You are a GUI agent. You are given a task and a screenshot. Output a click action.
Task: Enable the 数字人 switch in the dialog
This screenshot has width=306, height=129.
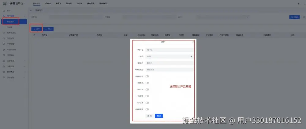pyautogui.click(x=147, y=89)
